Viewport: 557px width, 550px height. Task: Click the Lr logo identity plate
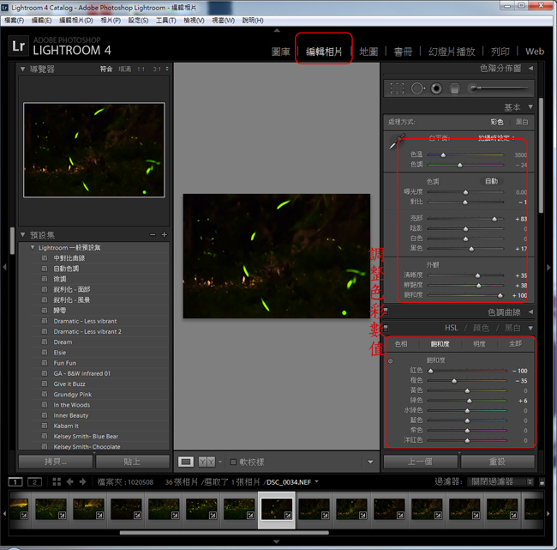[18, 46]
